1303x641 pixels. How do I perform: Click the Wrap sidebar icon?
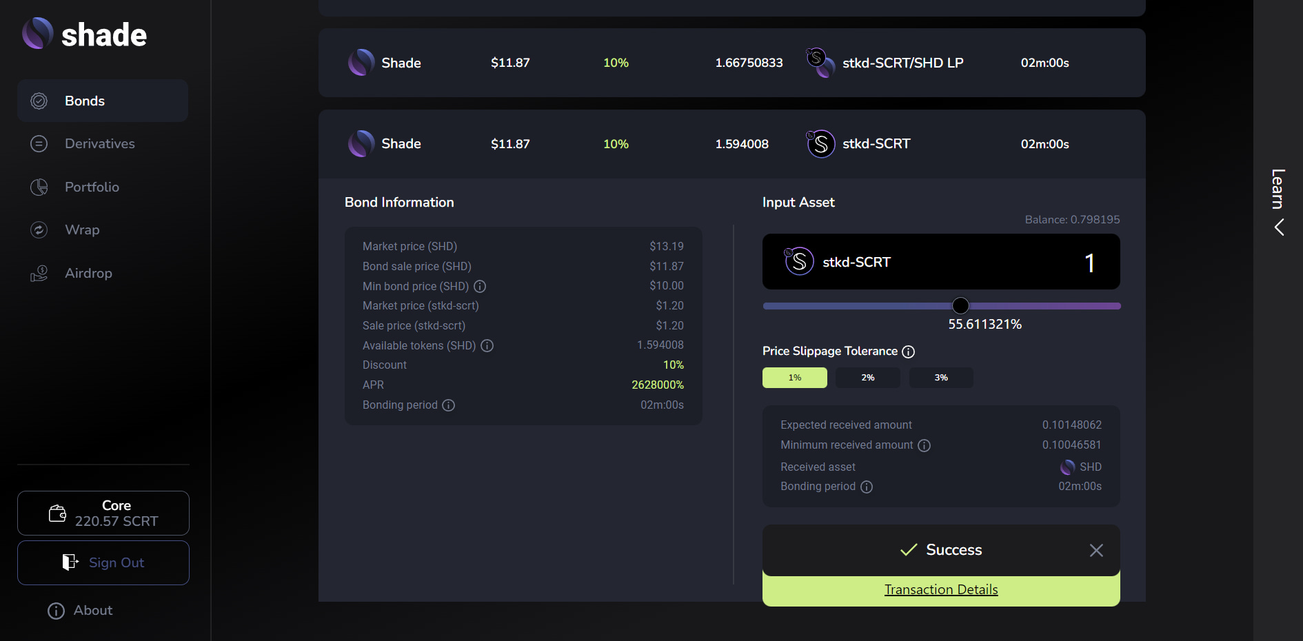pos(39,230)
